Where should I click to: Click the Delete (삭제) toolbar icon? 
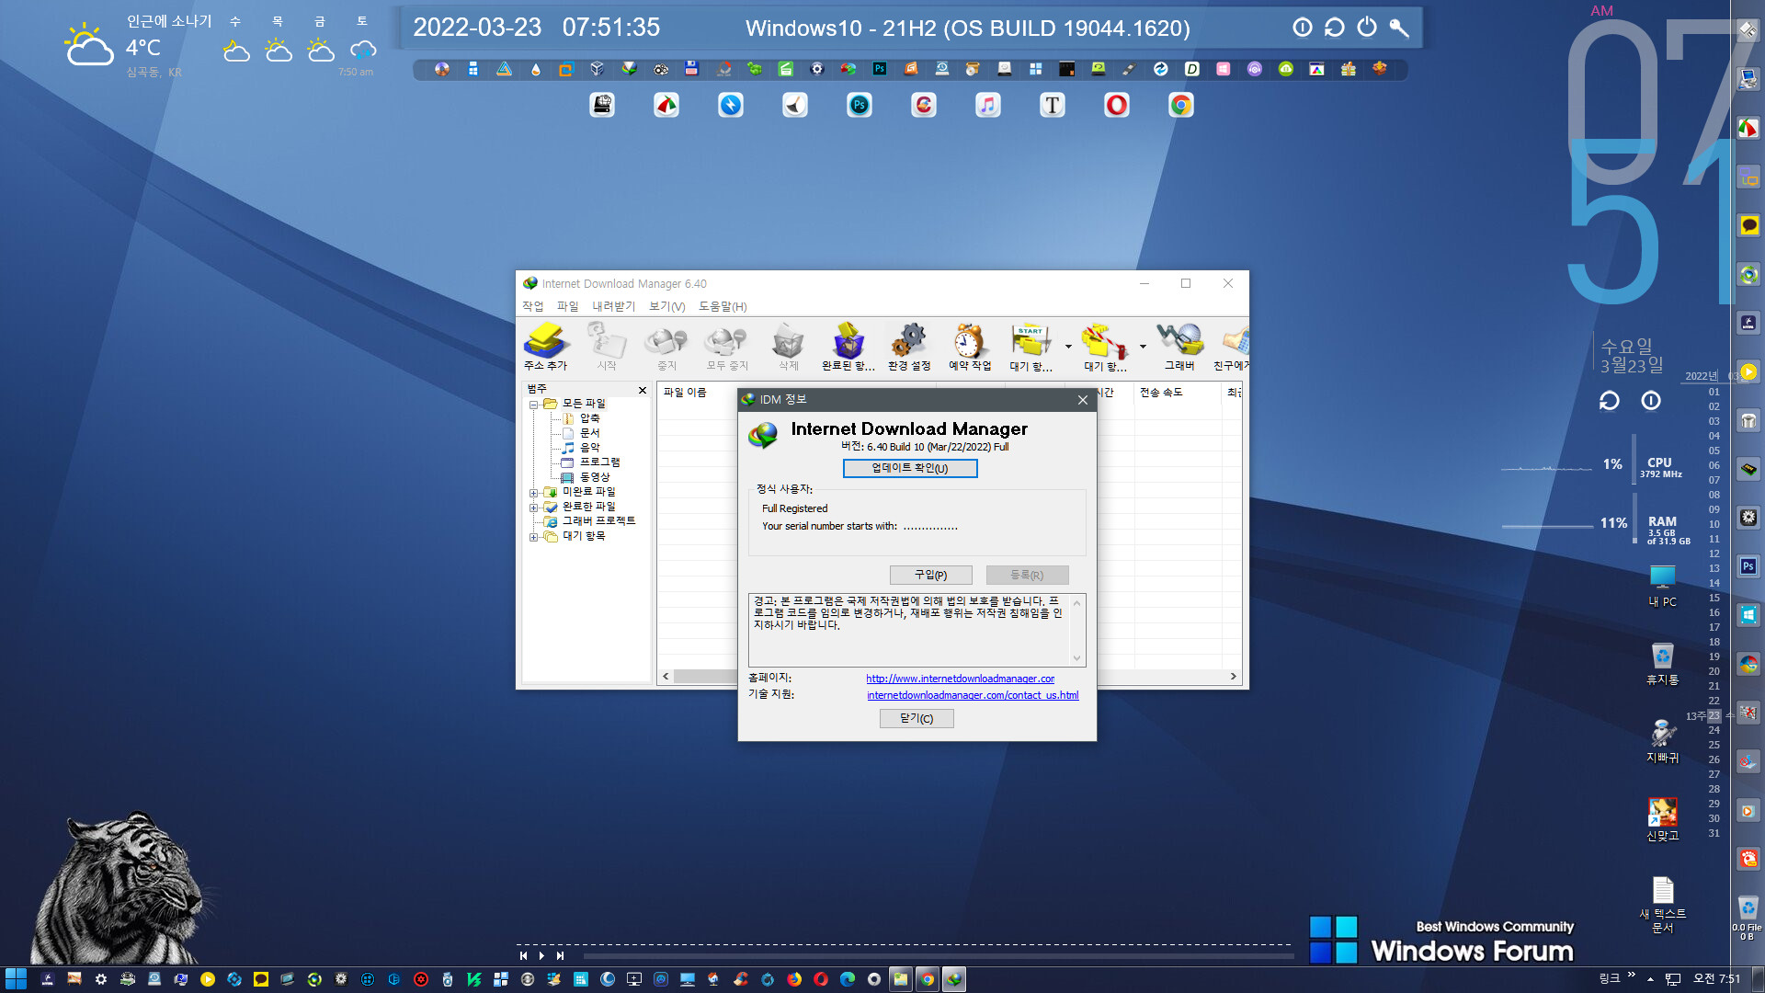pos(788,347)
